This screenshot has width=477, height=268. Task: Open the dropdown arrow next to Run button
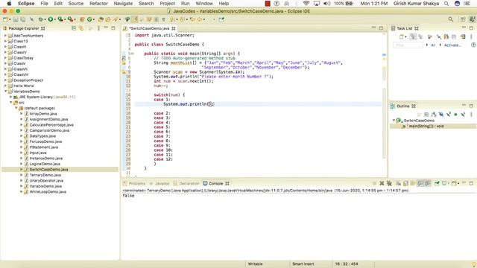(55, 19)
